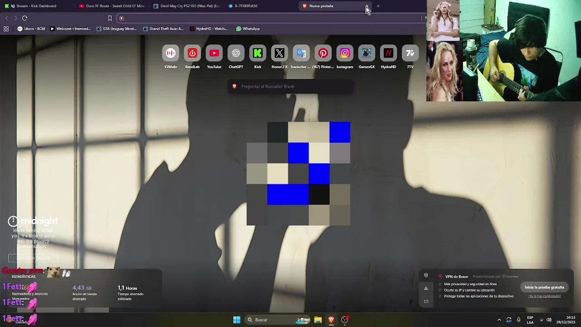Select the Brave VPN shield card icon

(426, 275)
